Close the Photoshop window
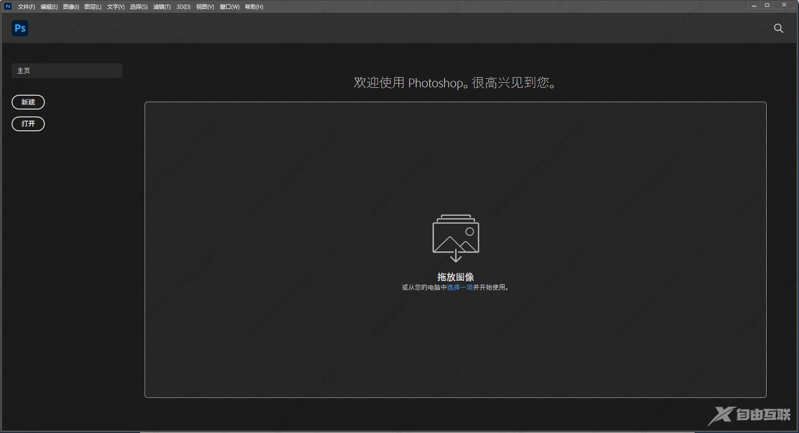 [x=784, y=6]
